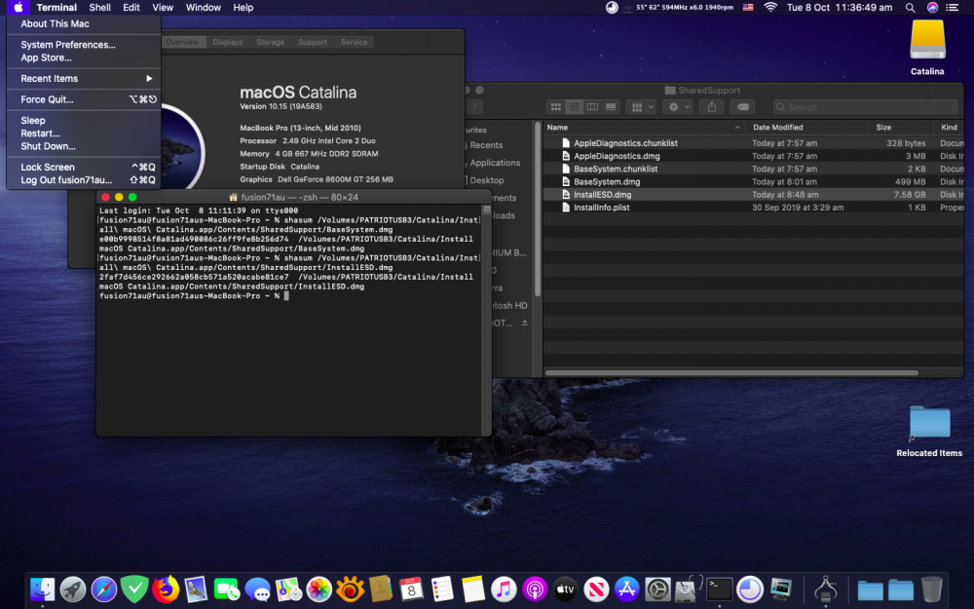Open FaceTime from the dock
Viewport: 974px width, 609px height.
point(227,589)
